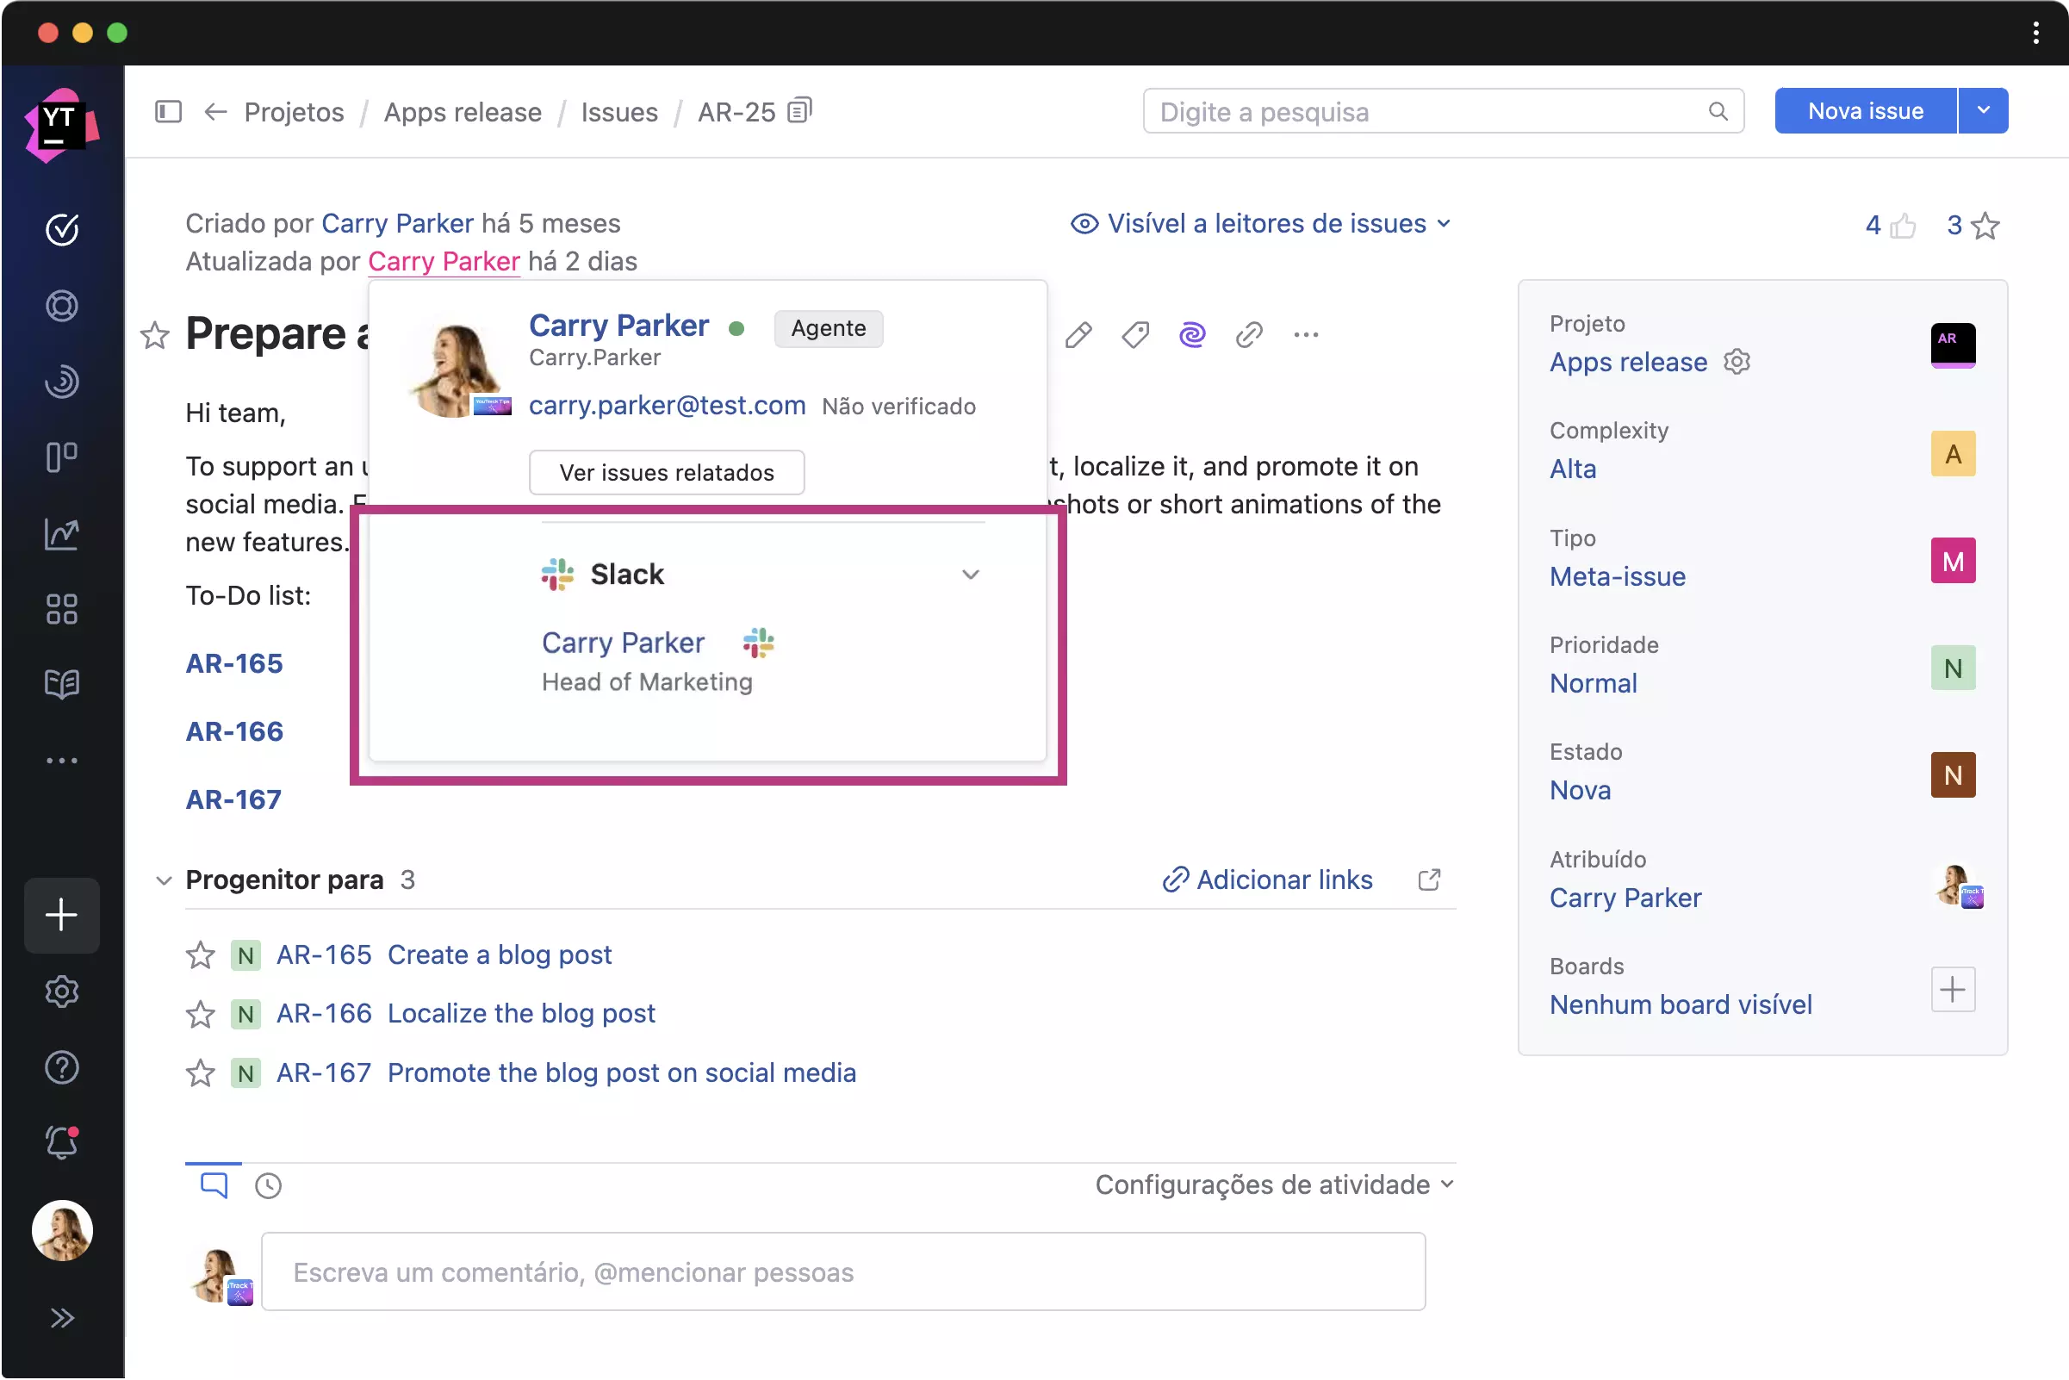Toggle thumbs-up vote on issue

point(1903,227)
